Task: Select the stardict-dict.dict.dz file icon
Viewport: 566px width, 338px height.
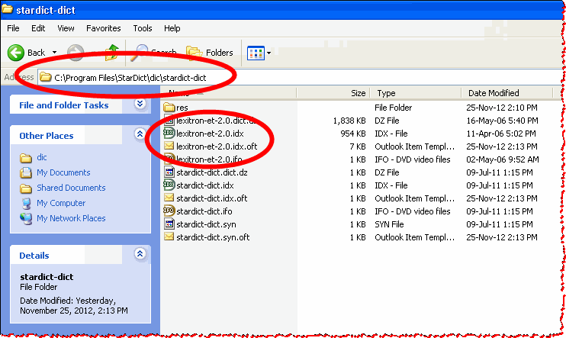Action: pyautogui.click(x=169, y=172)
